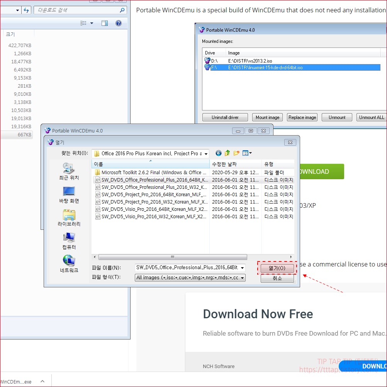Click Mount image button in webpage screenshot
Viewport: 387px width, 387px height.
[x=267, y=117]
